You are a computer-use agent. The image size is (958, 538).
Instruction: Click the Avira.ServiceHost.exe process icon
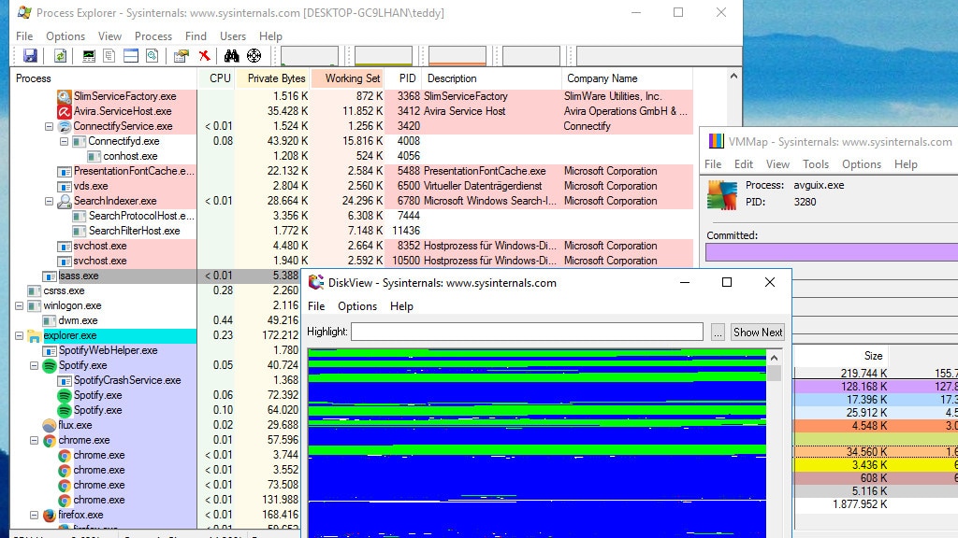click(65, 111)
